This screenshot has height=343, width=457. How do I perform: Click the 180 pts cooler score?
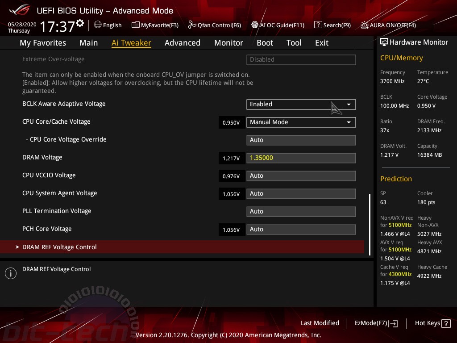[426, 202]
